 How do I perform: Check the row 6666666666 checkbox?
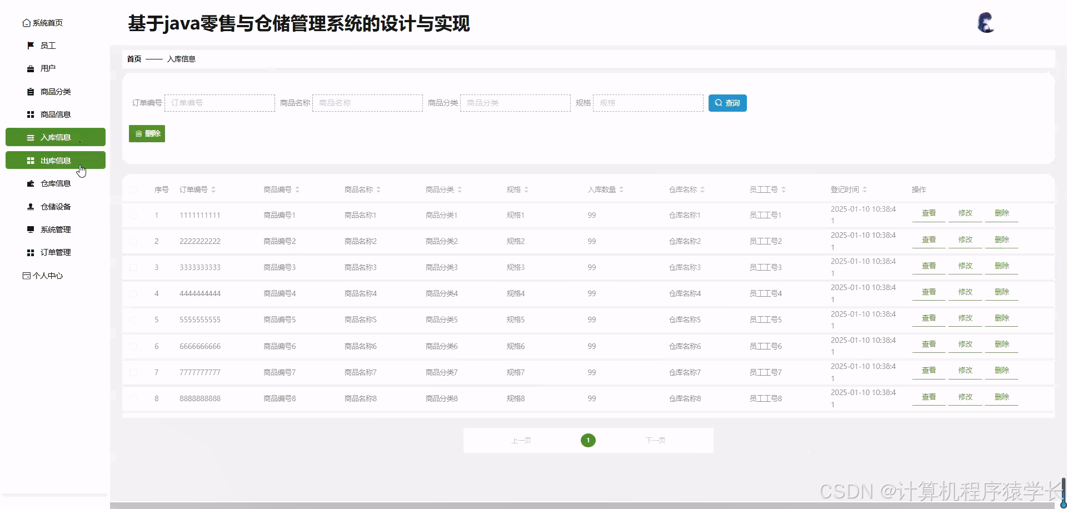point(133,346)
